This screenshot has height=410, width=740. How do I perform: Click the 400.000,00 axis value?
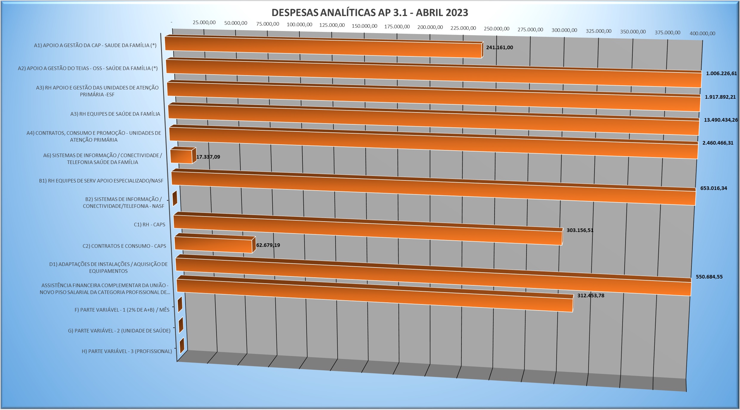[x=702, y=33]
